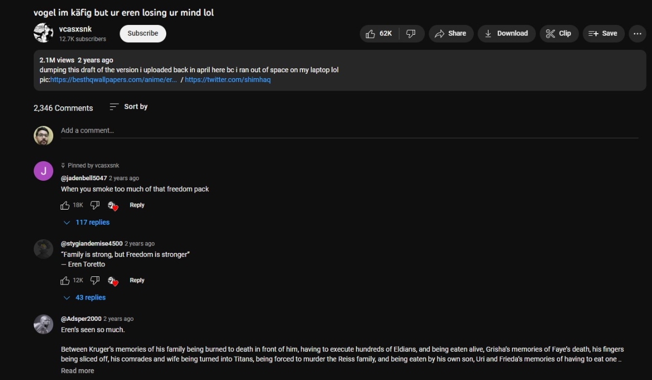The height and width of the screenshot is (380, 652).
Task: Reply to @jadenbell5047's pinned comment
Action: pyautogui.click(x=137, y=205)
